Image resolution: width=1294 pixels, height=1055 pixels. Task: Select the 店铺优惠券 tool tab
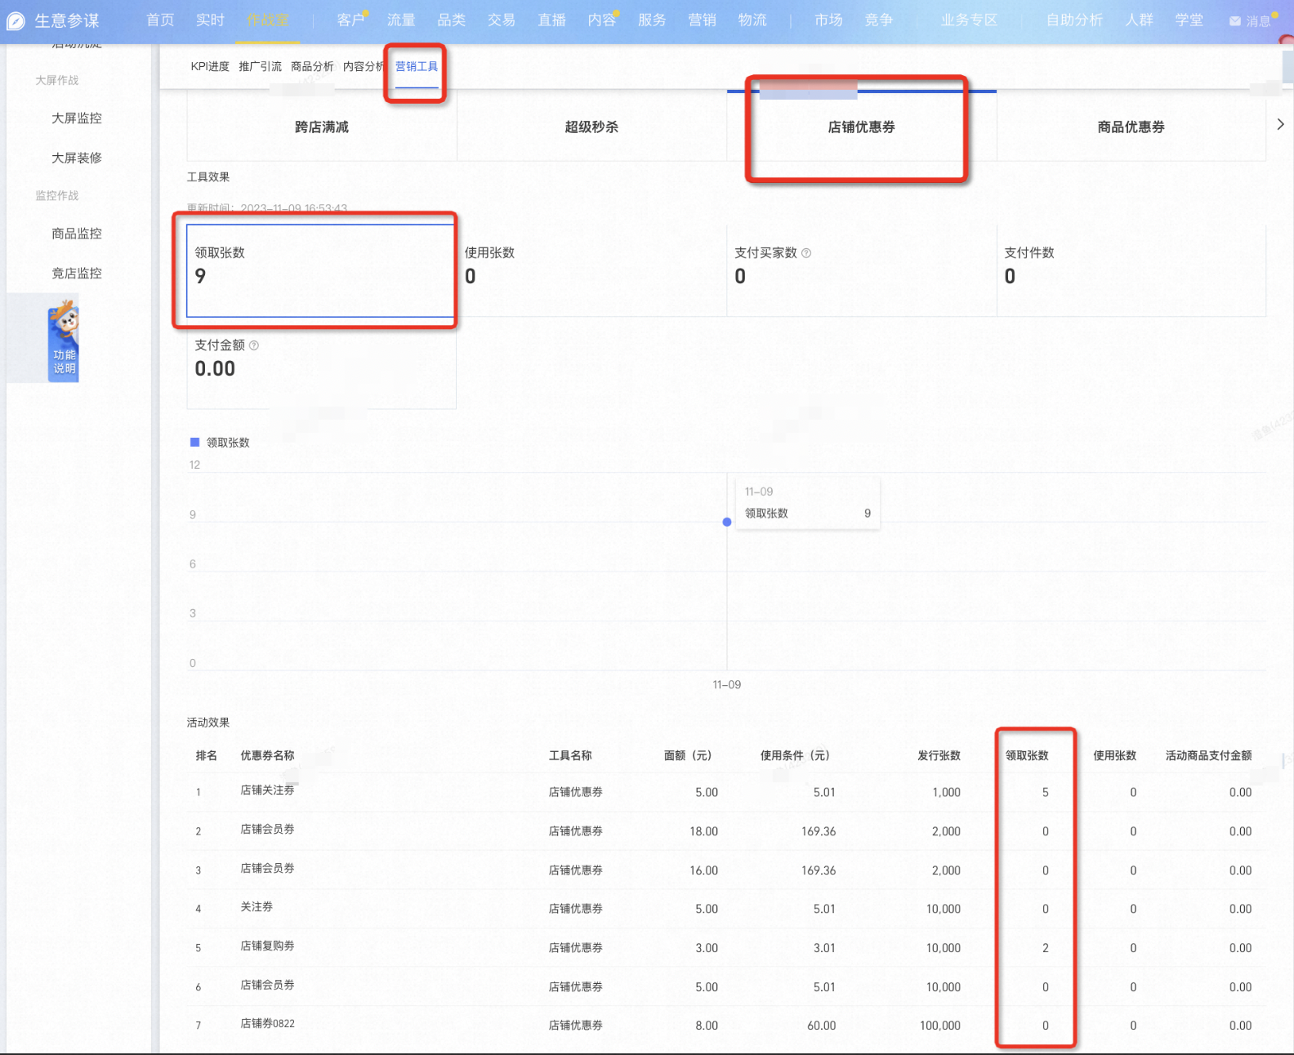(x=862, y=127)
